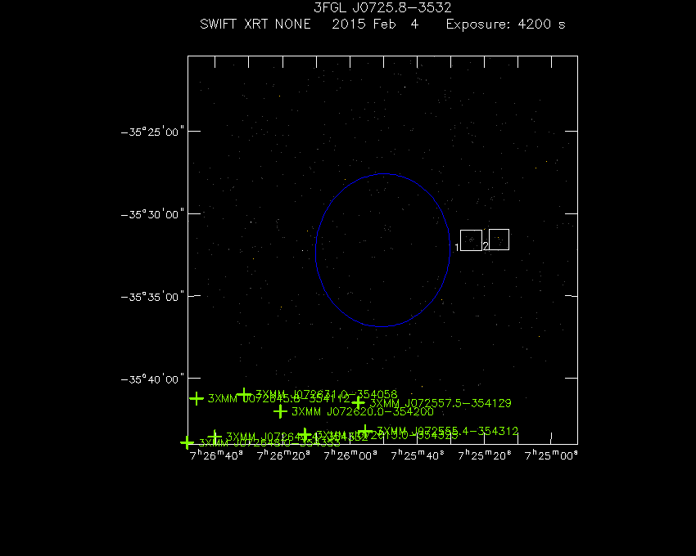
Task: Click the right ascension label 7h25m20s
Action: 484,455
